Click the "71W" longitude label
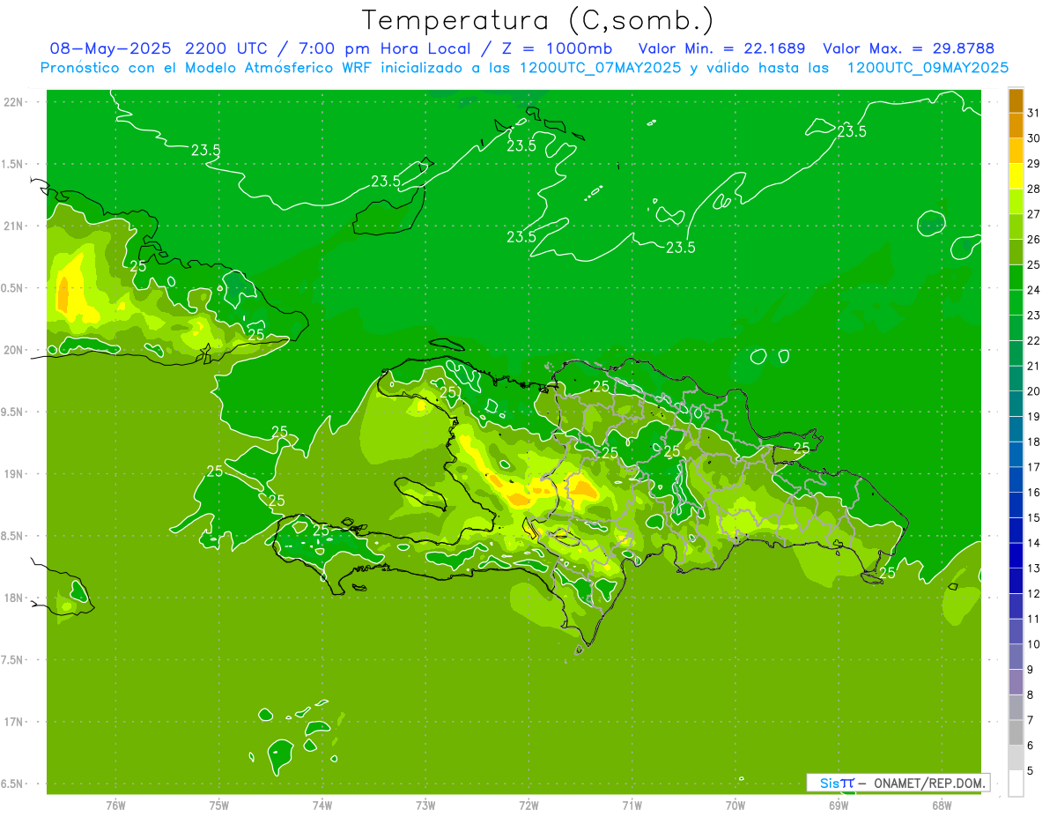This screenshot has width=1057, height=817. [x=632, y=806]
